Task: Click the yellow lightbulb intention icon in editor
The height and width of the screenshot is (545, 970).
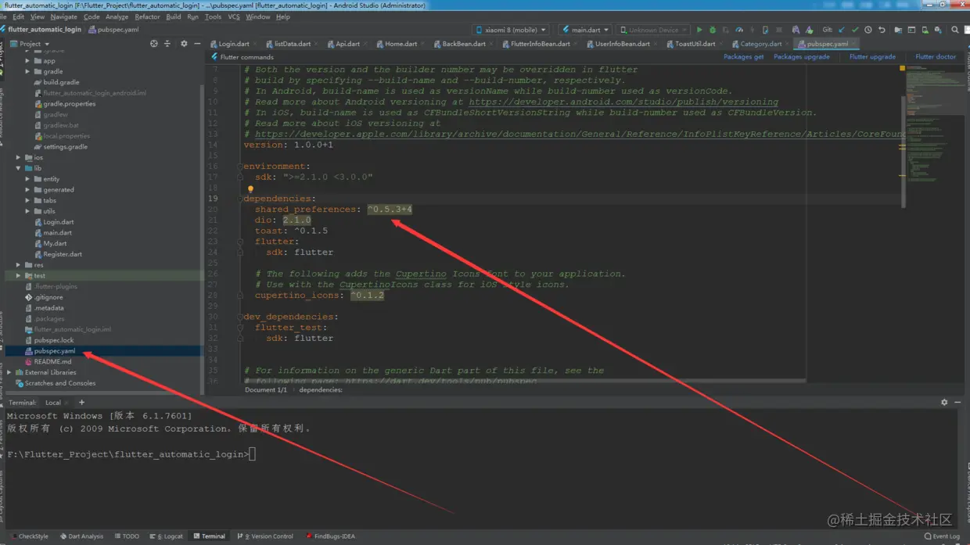Action: tap(250, 188)
